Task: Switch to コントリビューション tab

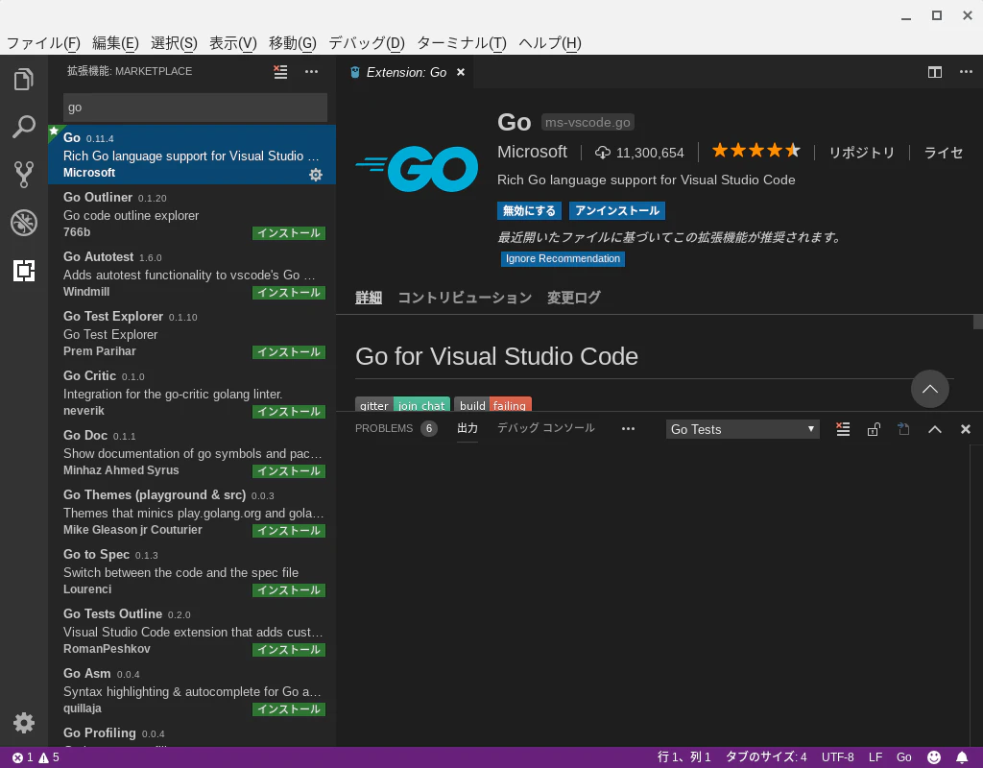Action: coord(465,298)
